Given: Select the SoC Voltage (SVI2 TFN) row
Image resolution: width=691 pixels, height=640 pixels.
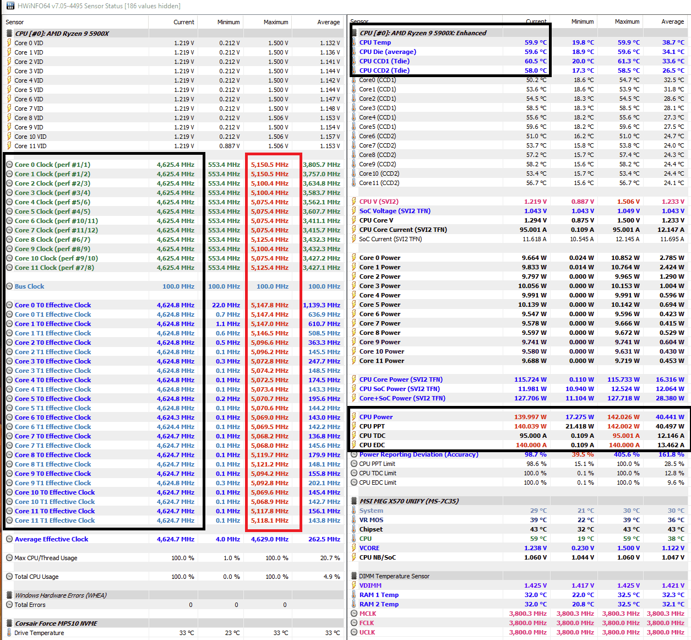Looking at the screenshot, I should tap(519, 211).
